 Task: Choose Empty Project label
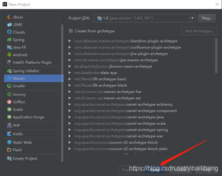coord(25,158)
